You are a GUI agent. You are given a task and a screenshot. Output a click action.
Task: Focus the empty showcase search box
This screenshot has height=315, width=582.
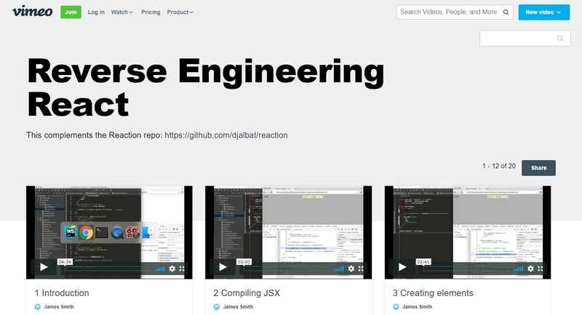pyautogui.click(x=525, y=39)
